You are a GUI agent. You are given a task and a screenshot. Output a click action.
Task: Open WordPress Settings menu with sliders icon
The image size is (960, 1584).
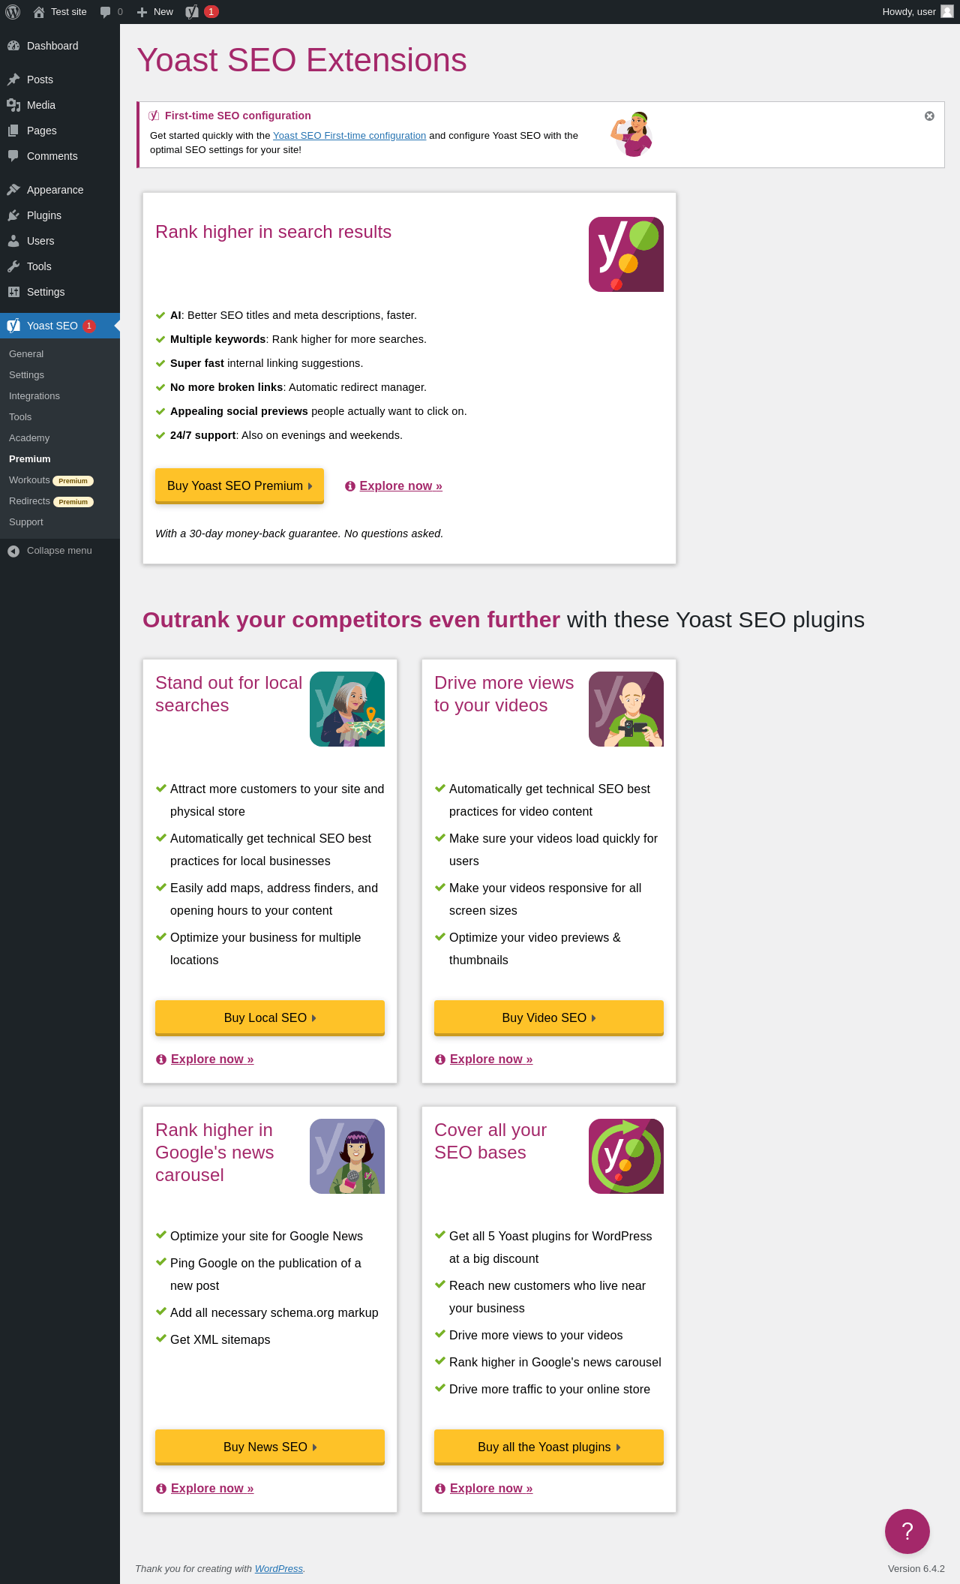pyautogui.click(x=60, y=292)
